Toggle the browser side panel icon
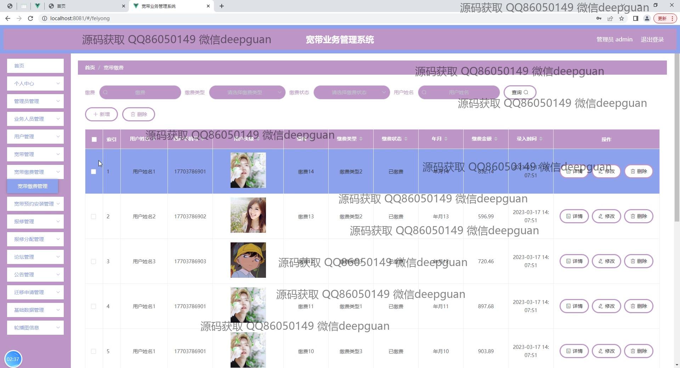Viewport: 680px width, 368px height. pos(636,18)
